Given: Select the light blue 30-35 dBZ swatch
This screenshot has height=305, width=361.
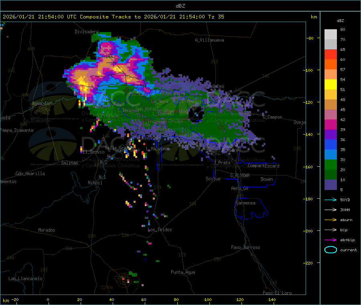Looking at the screenshot, I should (331, 155).
